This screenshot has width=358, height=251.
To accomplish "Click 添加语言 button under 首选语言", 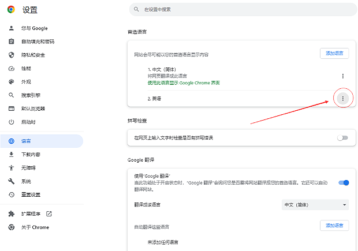I will [x=334, y=54].
